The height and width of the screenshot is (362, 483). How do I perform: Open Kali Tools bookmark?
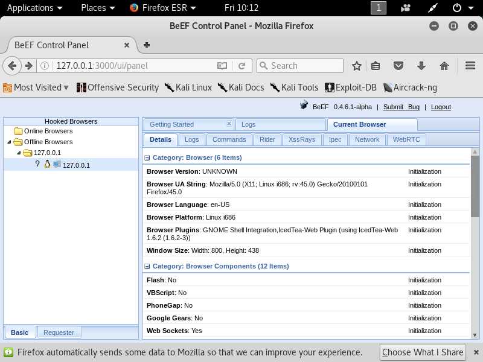click(294, 87)
